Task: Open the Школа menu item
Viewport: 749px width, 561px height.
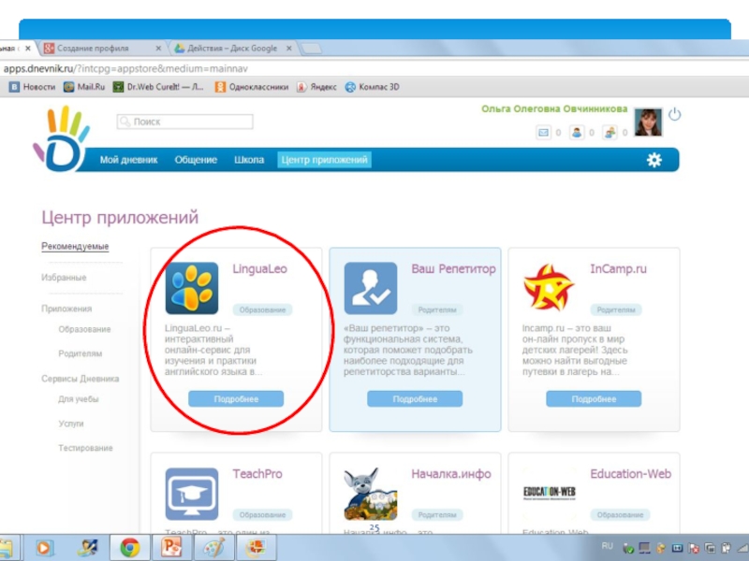Action: 248,160
